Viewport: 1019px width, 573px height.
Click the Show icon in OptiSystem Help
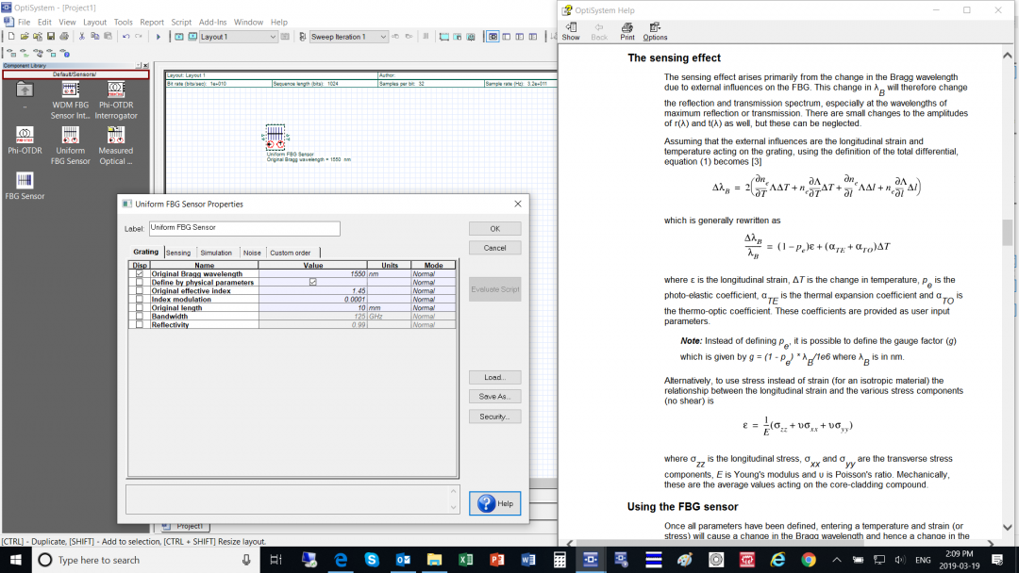(x=570, y=30)
